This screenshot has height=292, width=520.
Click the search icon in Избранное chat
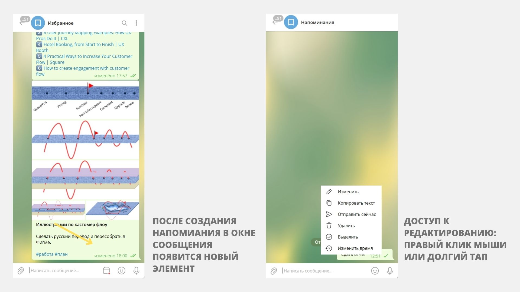[124, 23]
